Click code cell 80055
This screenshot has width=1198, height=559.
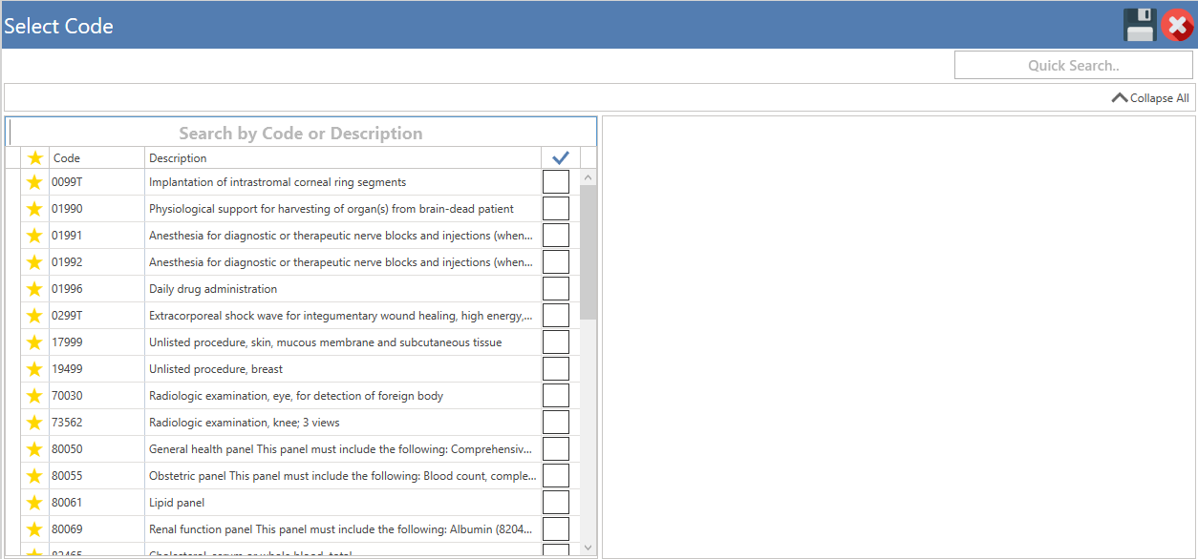point(96,476)
